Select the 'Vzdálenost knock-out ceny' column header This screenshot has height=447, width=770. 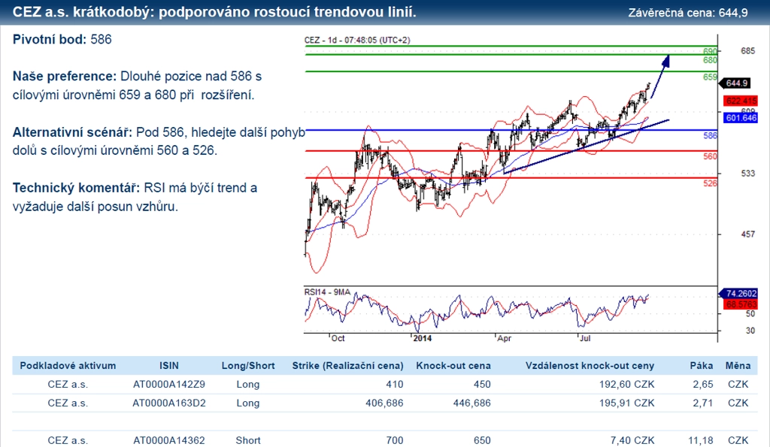[x=590, y=366]
